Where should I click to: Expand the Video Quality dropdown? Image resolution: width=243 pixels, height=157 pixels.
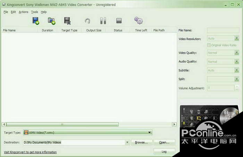click(x=237, y=53)
